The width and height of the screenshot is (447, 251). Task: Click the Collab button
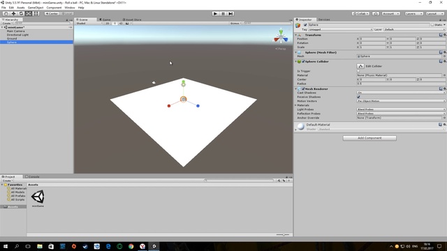pos(360,14)
